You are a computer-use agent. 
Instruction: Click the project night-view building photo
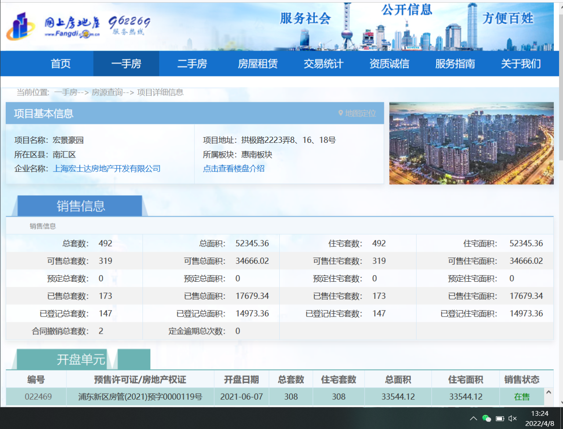click(x=471, y=143)
